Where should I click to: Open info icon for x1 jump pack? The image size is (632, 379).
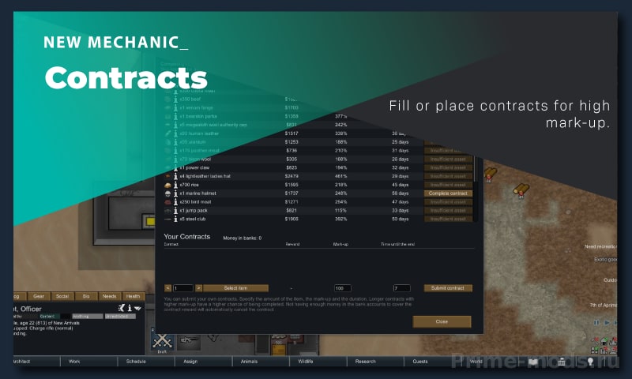pos(175,211)
